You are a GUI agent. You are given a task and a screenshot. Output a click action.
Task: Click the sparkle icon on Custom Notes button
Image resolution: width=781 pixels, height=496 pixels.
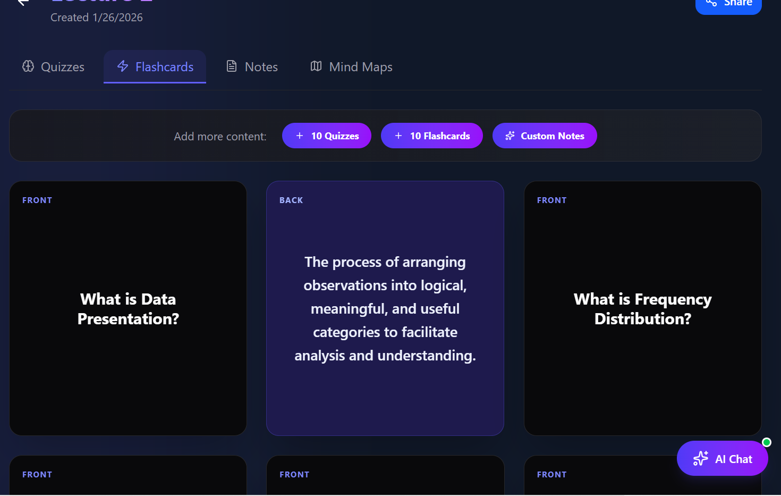[x=510, y=136]
